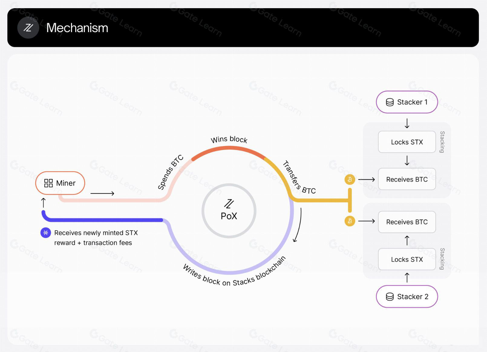Click the Stacks logo above PoX text
Image resolution: width=487 pixels, height=352 pixels.
(229, 204)
